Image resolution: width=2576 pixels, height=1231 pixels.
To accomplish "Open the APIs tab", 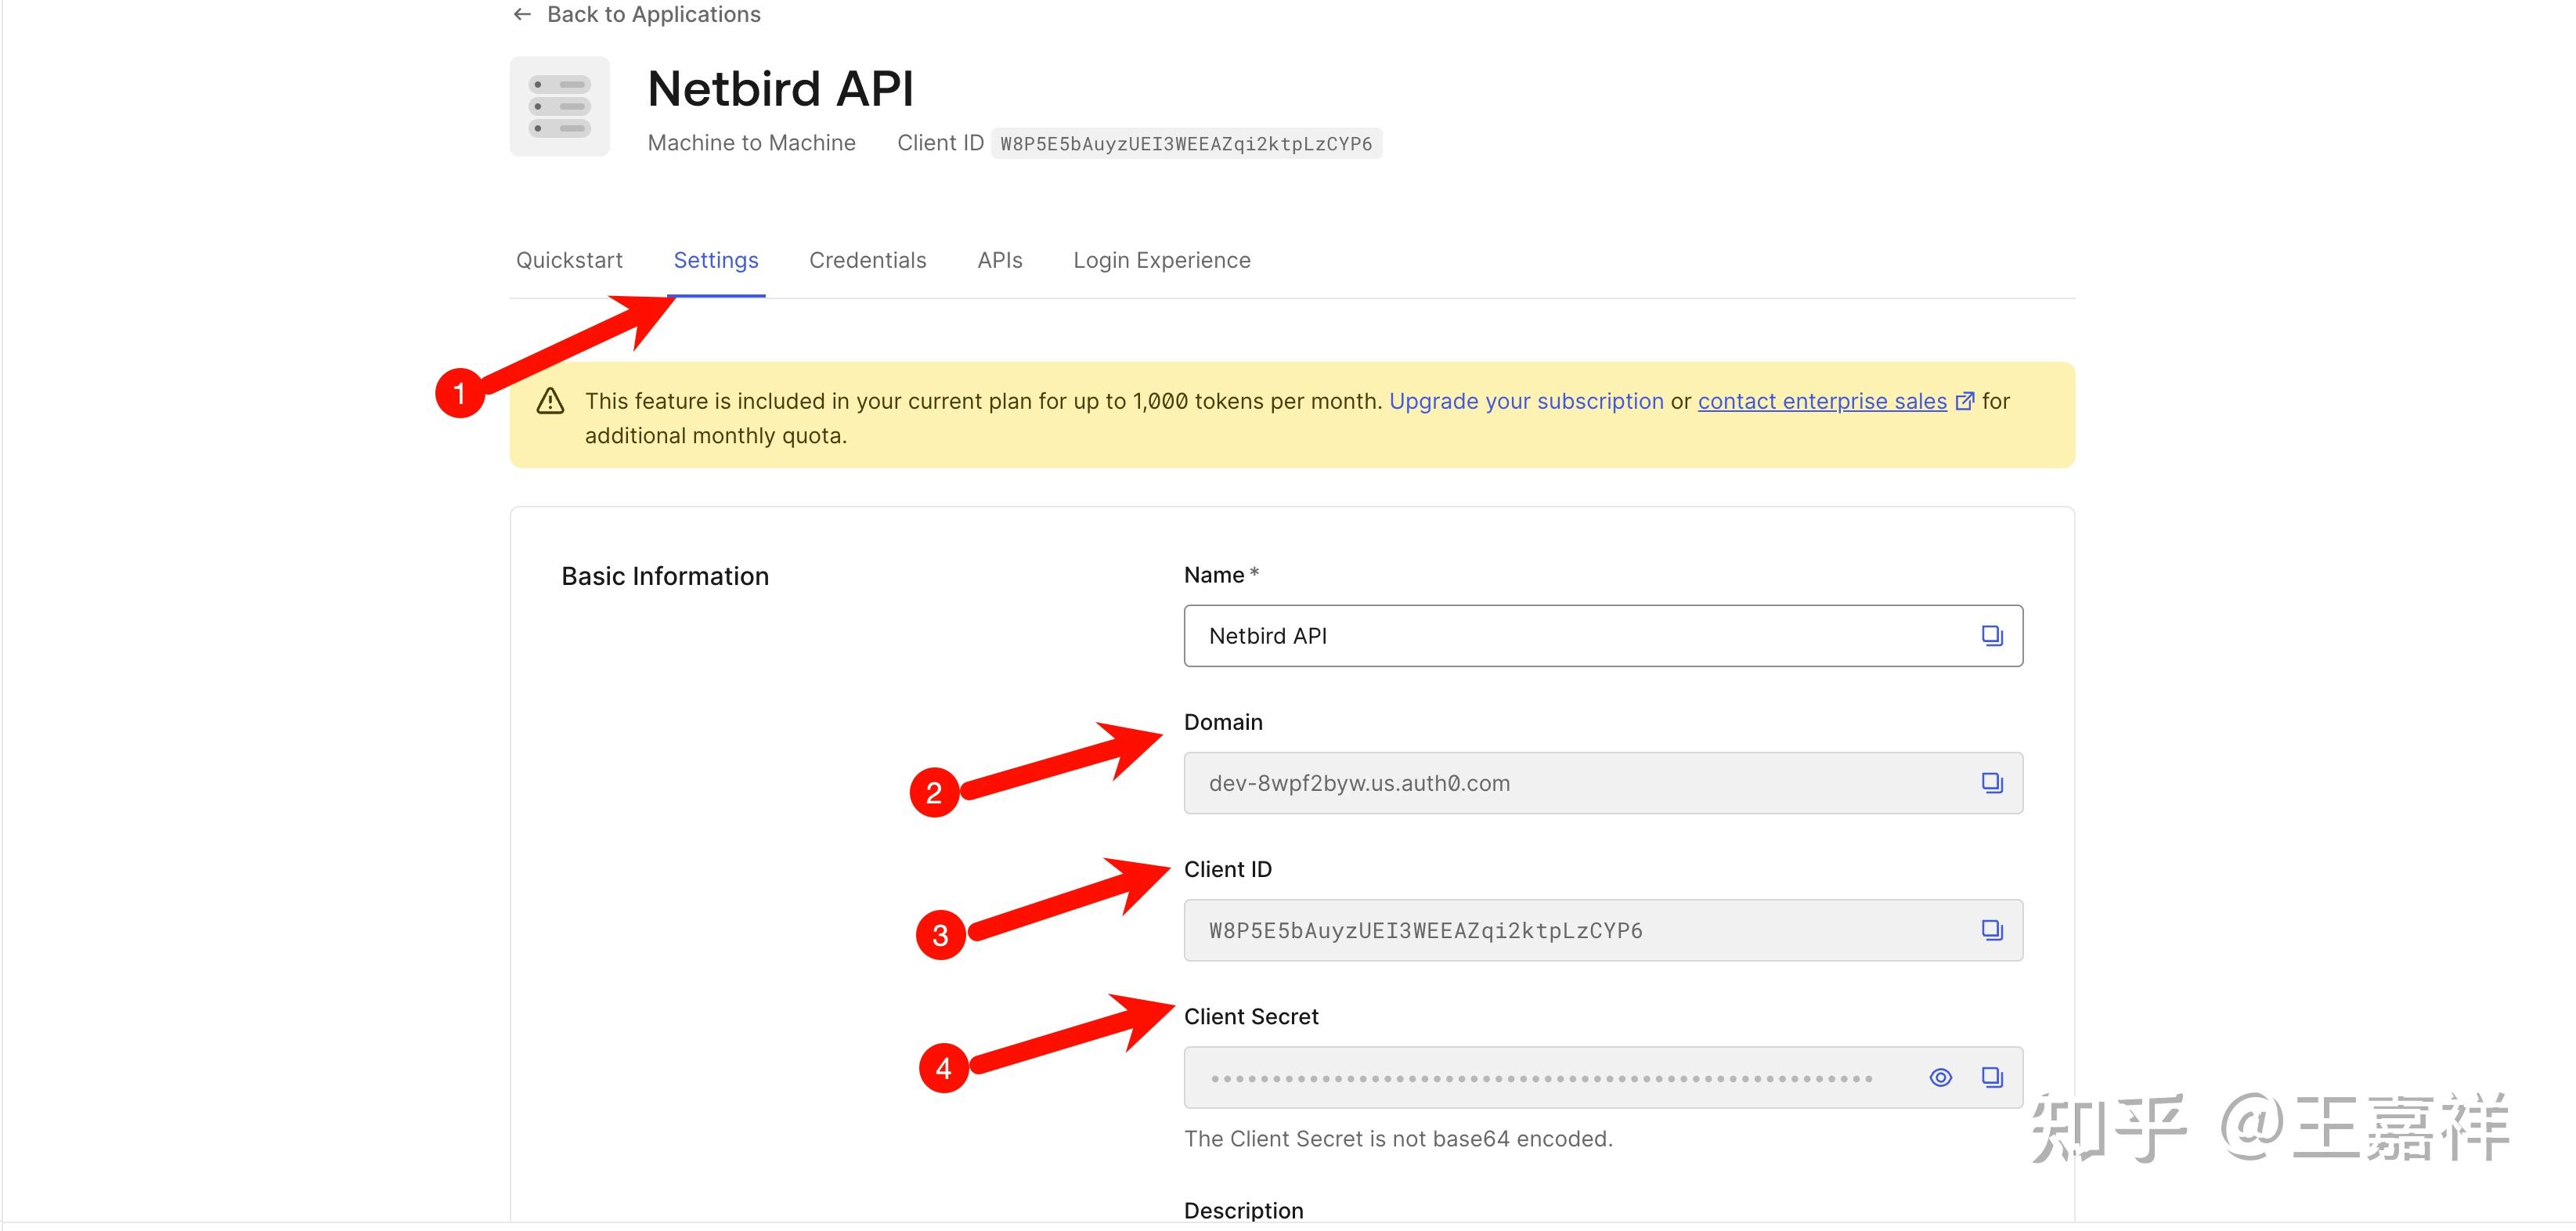I will (999, 260).
